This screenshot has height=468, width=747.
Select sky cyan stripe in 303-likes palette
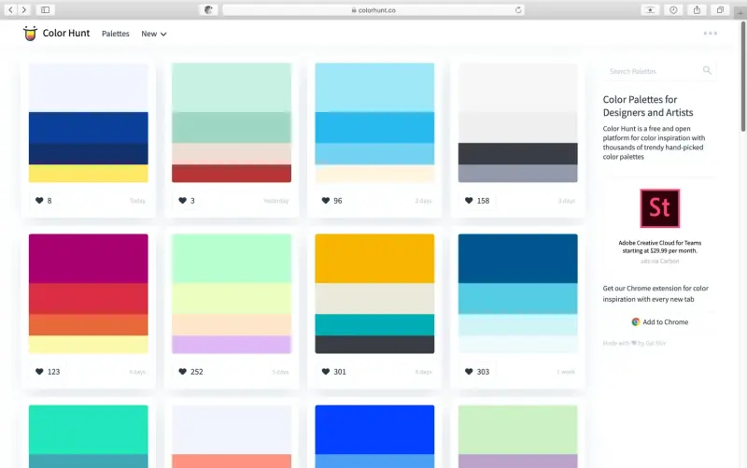click(x=518, y=299)
